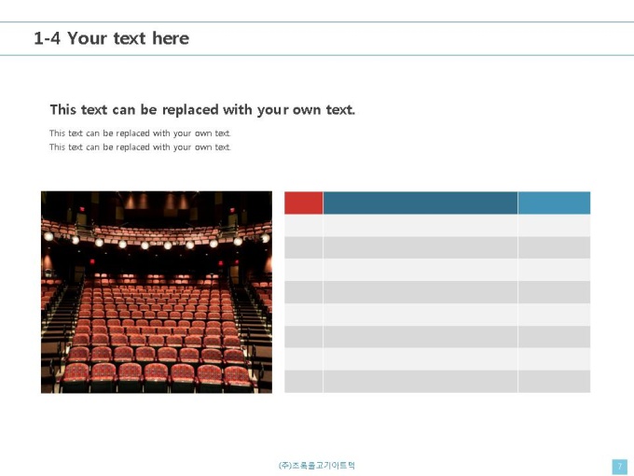Select the red table header cell
This screenshot has height=476, width=634.
point(304,203)
